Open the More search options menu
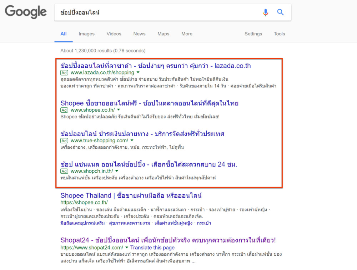This screenshot has width=357, height=270. coord(187,34)
